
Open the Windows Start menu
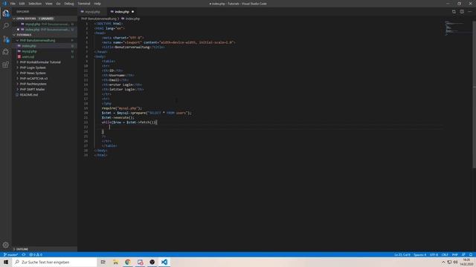pos(6,262)
